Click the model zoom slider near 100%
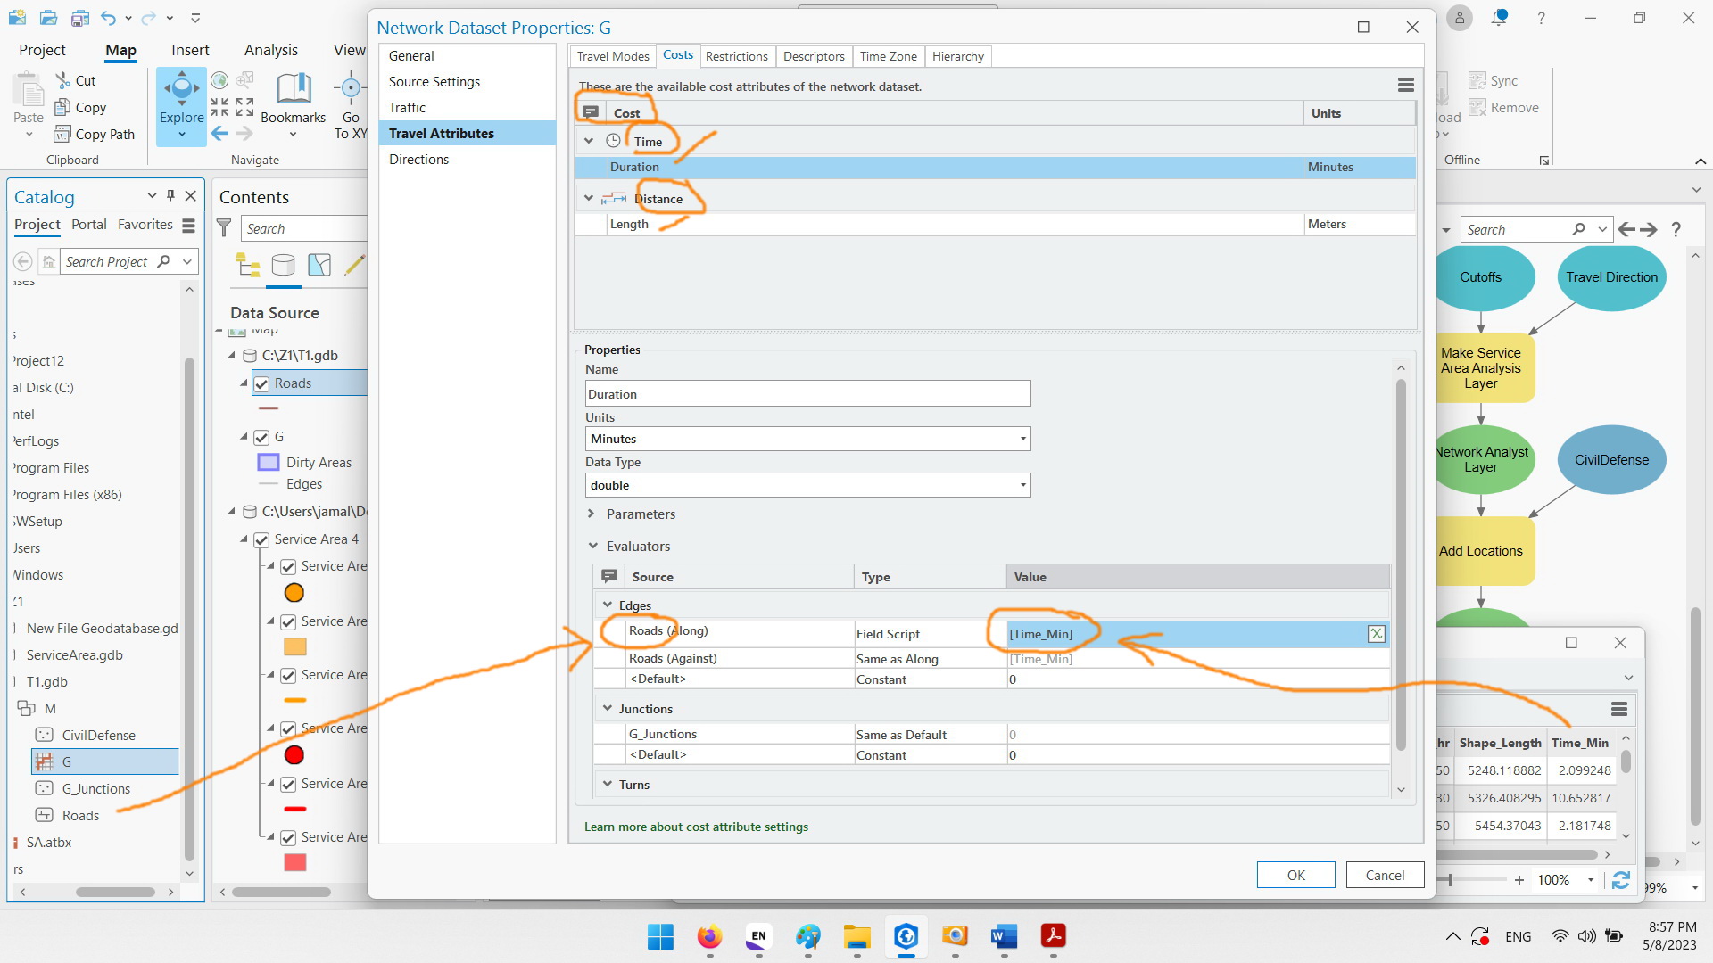Image resolution: width=1713 pixels, height=963 pixels. (1451, 880)
